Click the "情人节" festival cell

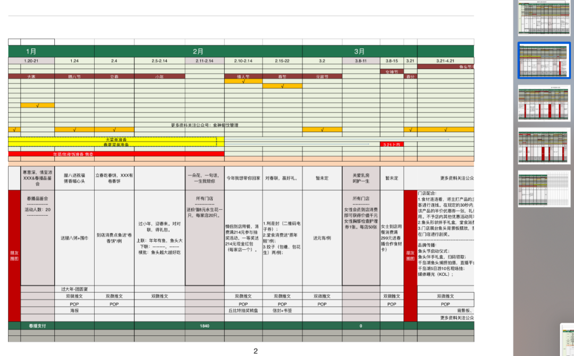[243, 77]
